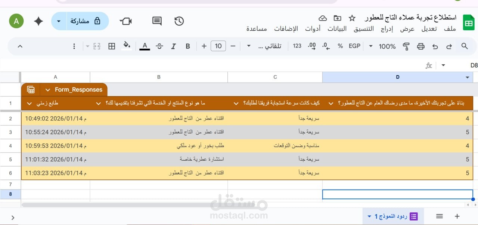Viewport: 478px width, 225px height.
Task: Decrease font size minus button
Action: (x=233, y=46)
